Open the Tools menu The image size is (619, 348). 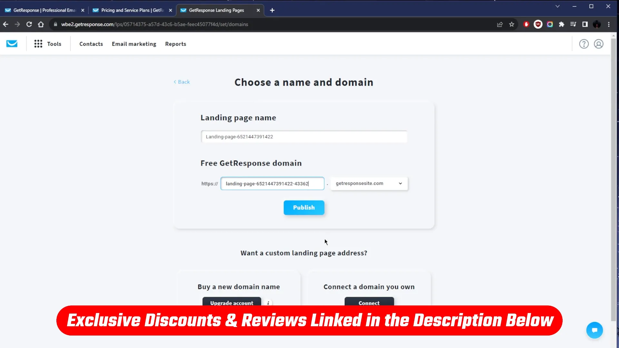pyautogui.click(x=54, y=44)
